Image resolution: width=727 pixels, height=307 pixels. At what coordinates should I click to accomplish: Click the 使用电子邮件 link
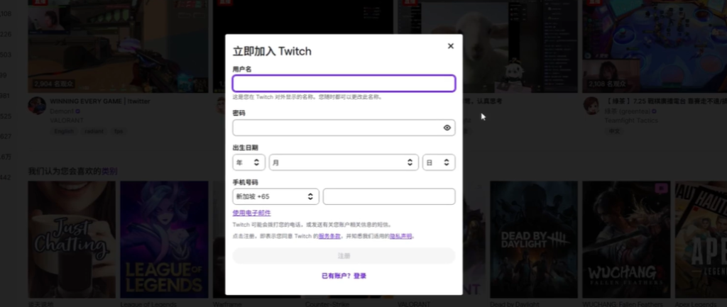coord(251,213)
